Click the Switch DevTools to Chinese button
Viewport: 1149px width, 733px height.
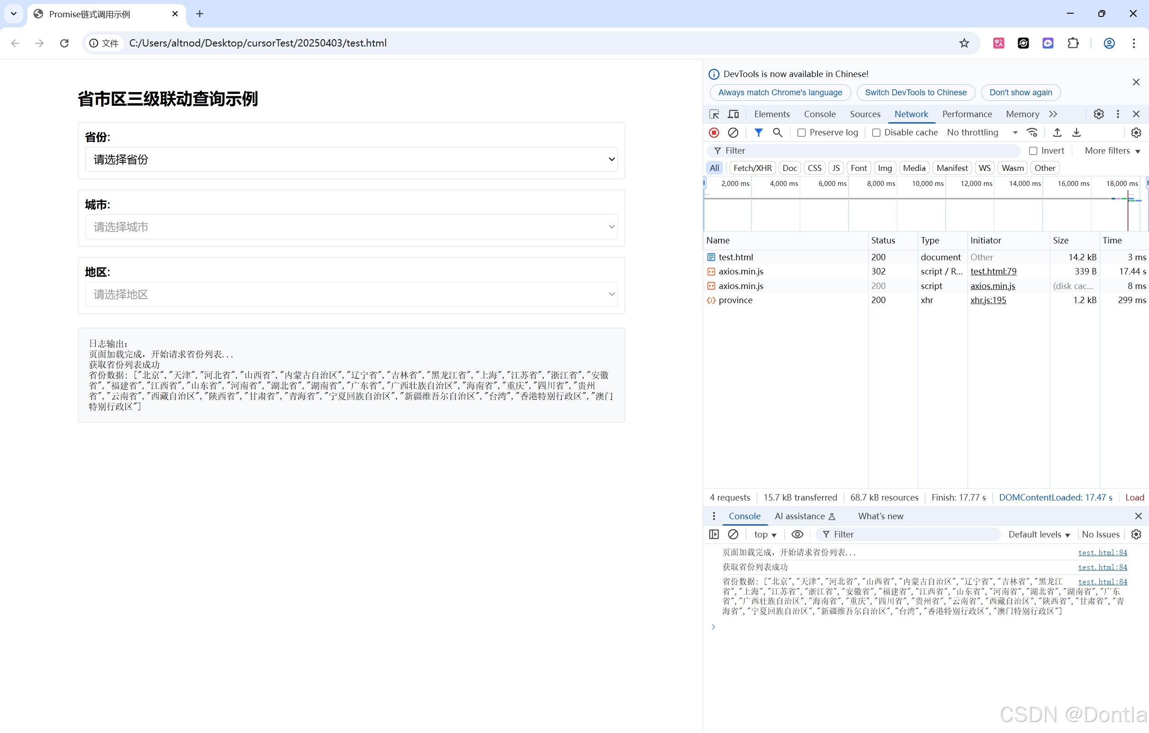click(915, 93)
